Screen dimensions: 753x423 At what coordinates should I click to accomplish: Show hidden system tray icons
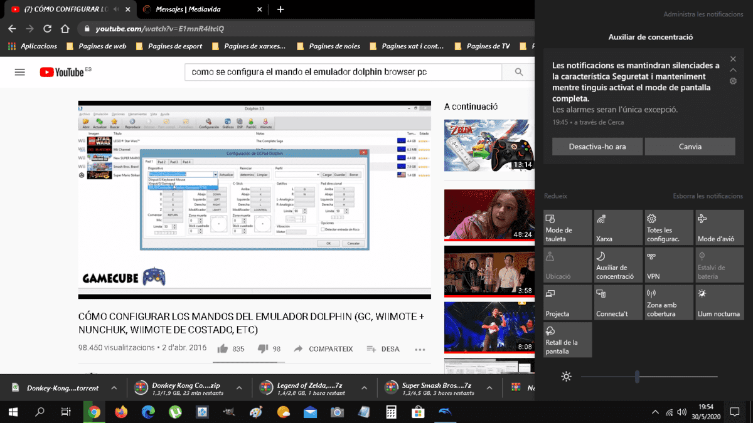click(655, 412)
